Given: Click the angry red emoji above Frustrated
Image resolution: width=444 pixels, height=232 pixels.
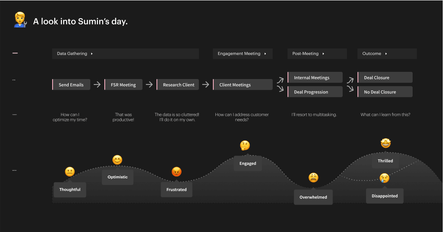Looking at the screenshot, I should 176,172.
